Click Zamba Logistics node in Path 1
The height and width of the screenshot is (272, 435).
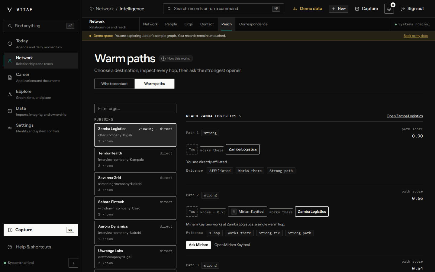(243, 149)
